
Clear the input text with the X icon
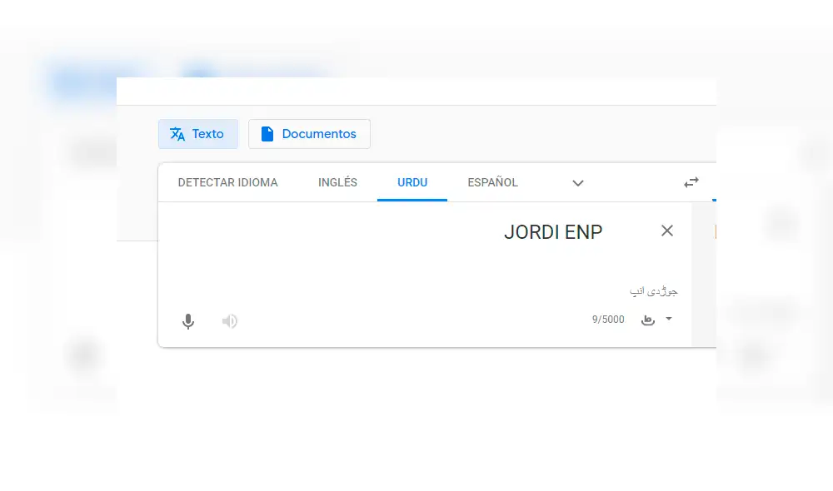[666, 231]
